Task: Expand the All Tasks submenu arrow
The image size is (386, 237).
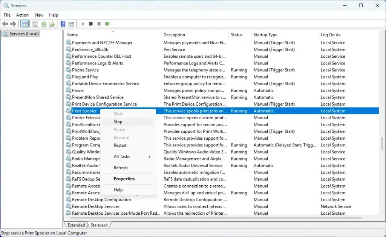Action: (x=149, y=157)
